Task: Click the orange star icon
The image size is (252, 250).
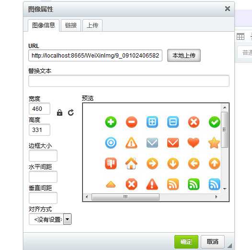Action: (214, 143)
